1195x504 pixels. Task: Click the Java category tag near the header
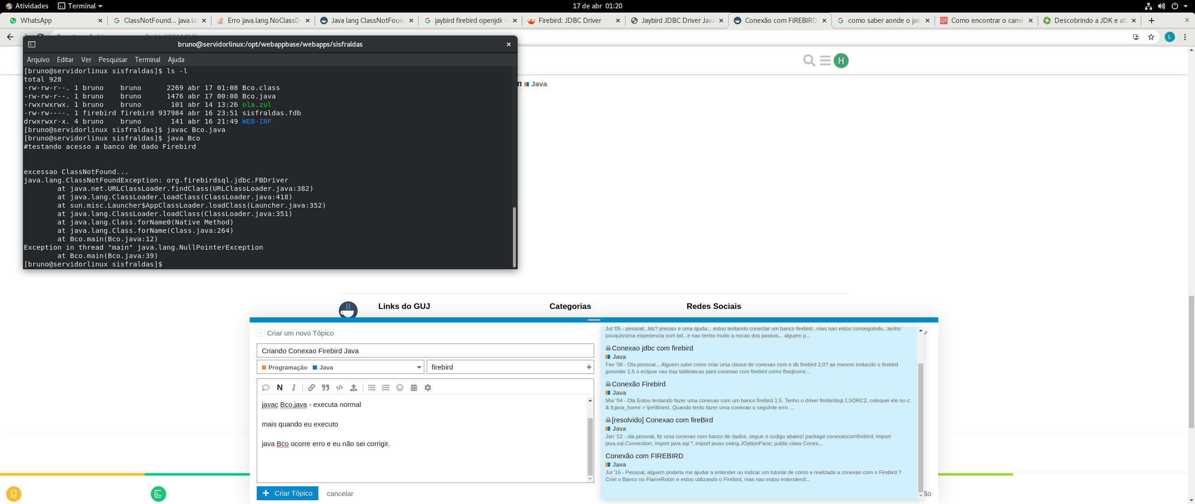[535, 84]
